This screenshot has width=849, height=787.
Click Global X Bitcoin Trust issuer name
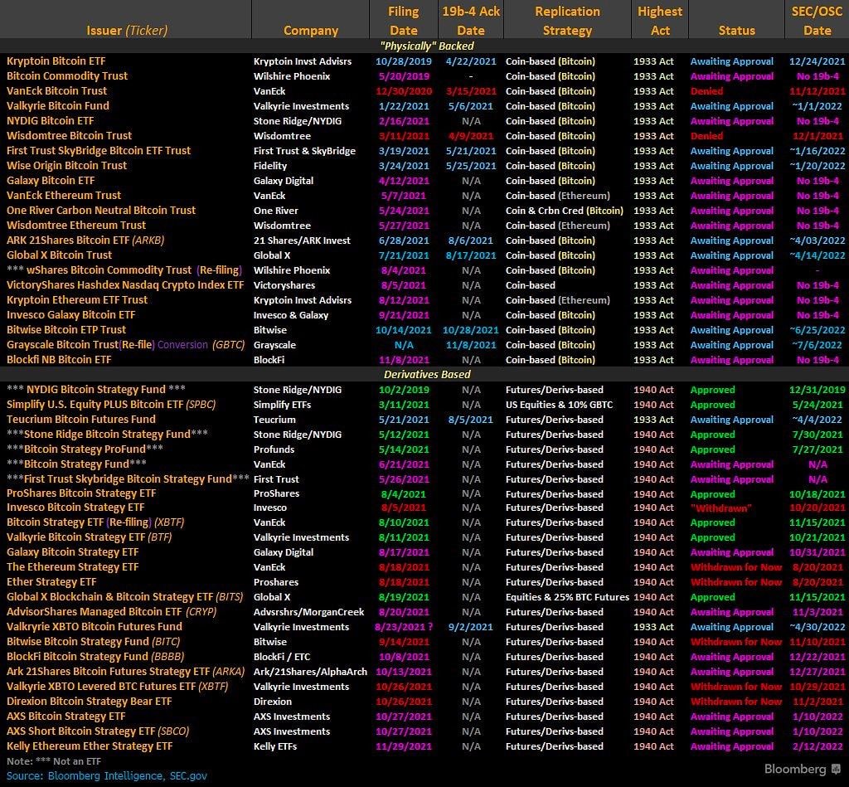pyautogui.click(x=59, y=255)
